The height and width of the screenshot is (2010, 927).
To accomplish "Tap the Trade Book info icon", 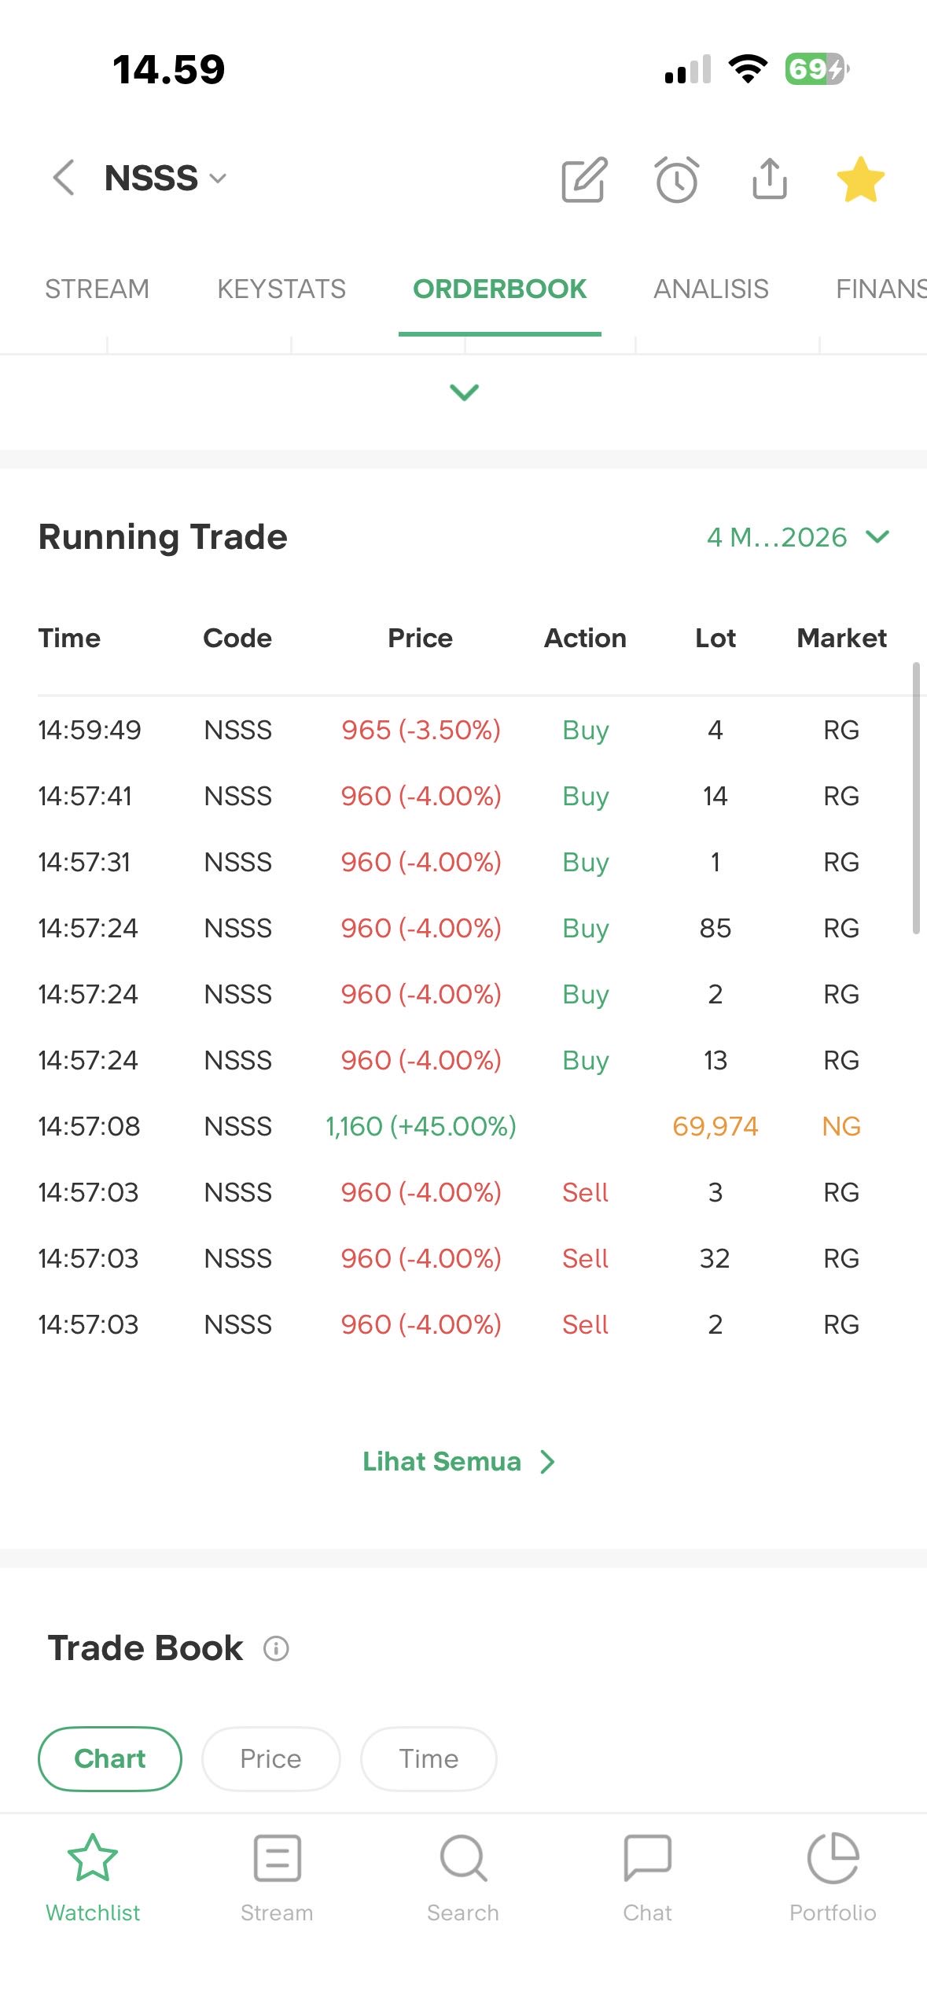I will [x=276, y=1647].
